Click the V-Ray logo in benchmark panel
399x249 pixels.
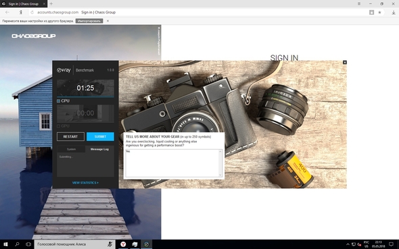64,70
